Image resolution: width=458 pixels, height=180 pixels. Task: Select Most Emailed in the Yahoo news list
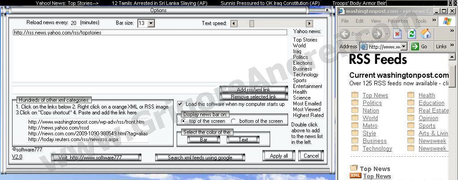point(307,104)
